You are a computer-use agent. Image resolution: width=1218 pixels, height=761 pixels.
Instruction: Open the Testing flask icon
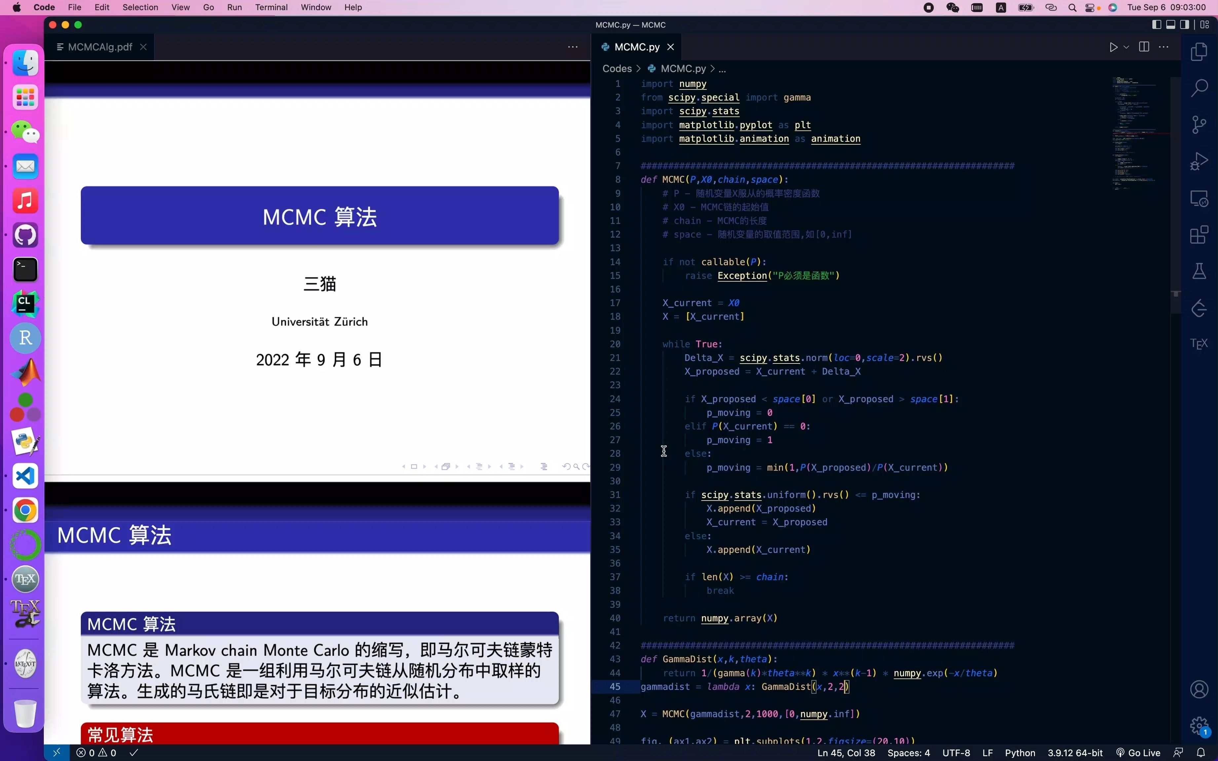[x=1199, y=271]
